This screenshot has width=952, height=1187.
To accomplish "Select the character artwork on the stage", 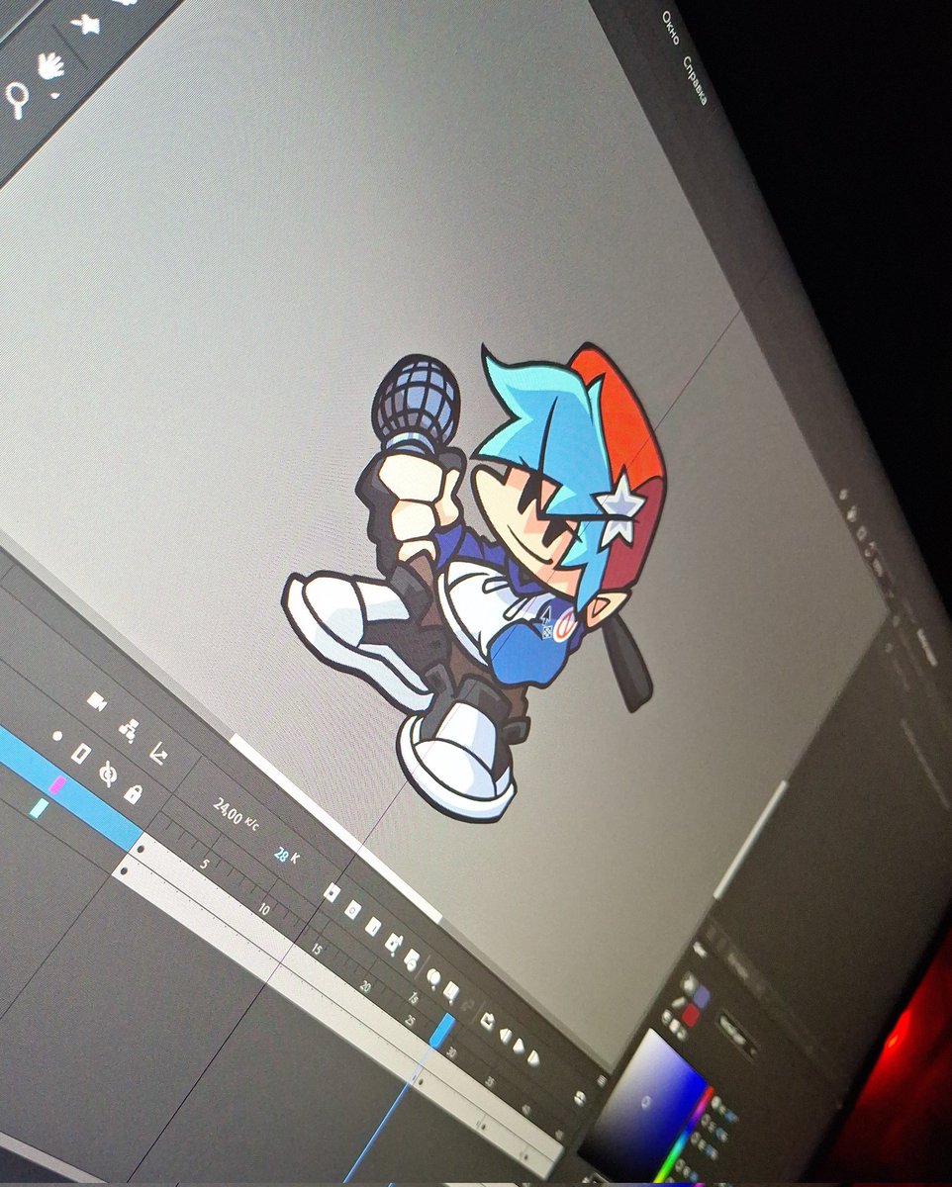I will click(475, 584).
